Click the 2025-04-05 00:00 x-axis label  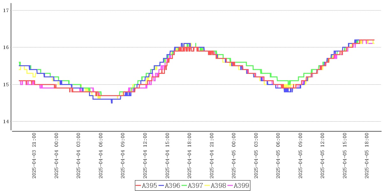[x=234, y=156]
